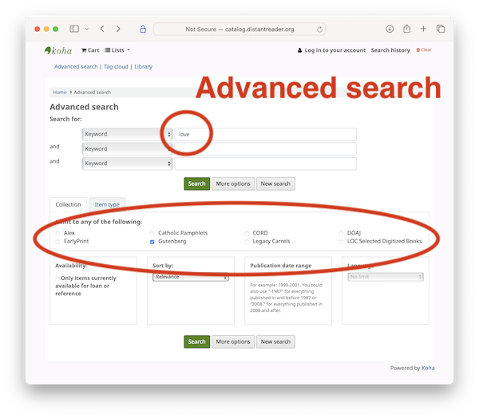The width and height of the screenshot is (479, 418).
Task: Toggle Safari sidebar icon
Action: (74, 29)
